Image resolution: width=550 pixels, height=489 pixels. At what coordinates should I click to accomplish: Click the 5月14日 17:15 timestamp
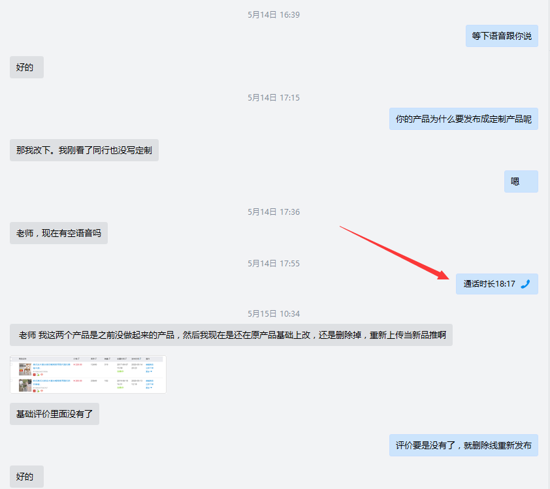[x=274, y=97]
